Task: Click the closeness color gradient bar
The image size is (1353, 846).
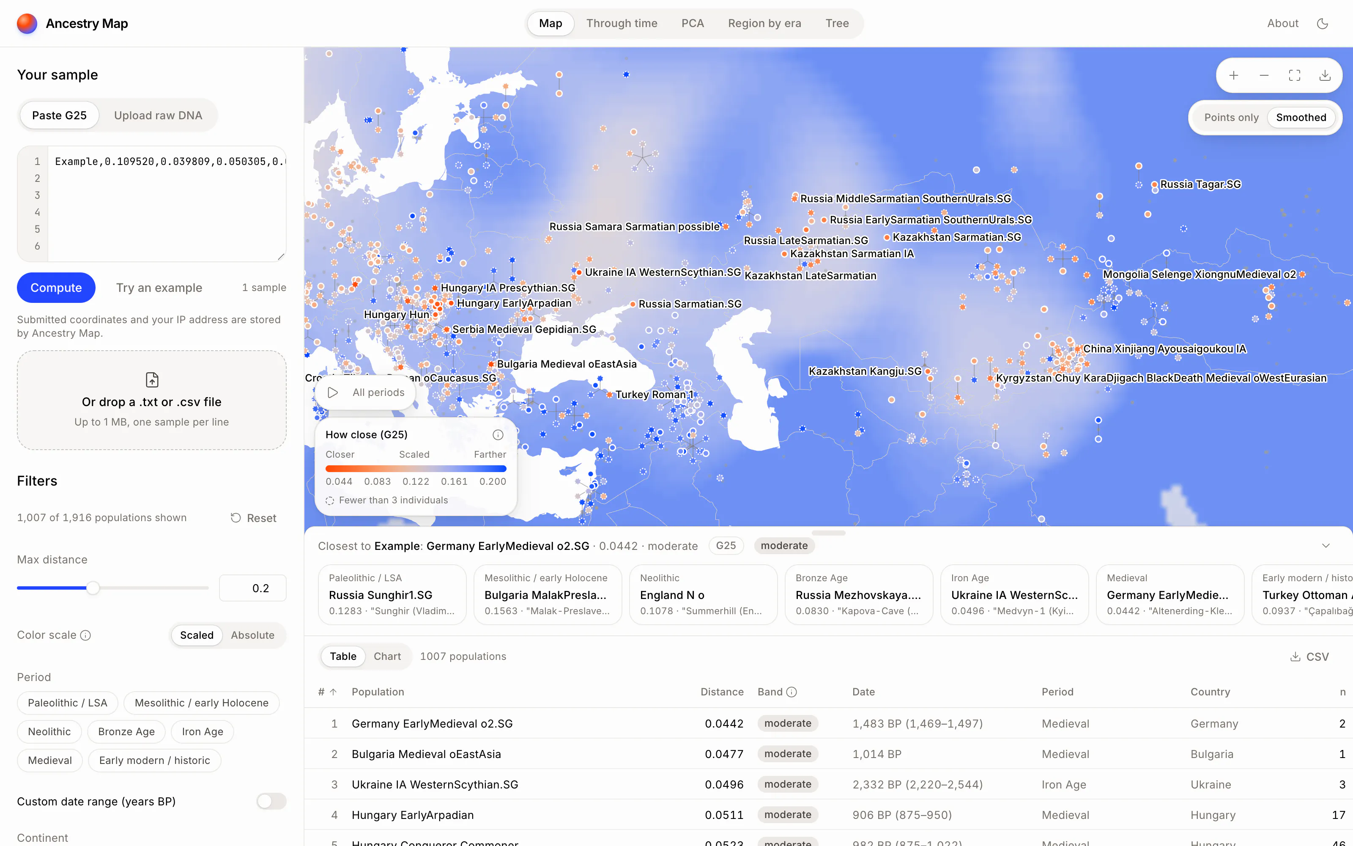Action: (x=415, y=468)
